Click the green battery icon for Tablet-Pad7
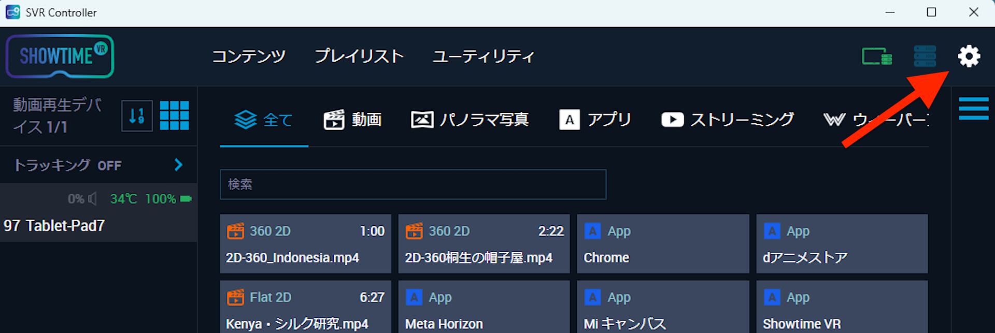The height and width of the screenshot is (333, 995). [186, 199]
